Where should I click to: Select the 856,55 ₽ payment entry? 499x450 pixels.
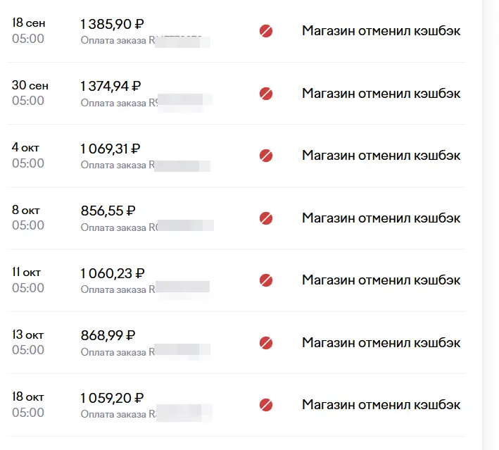(x=236, y=218)
